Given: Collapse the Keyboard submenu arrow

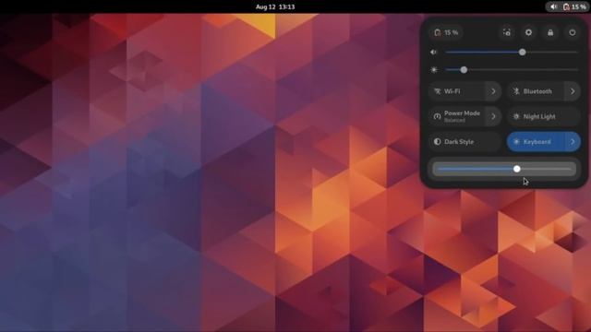Looking at the screenshot, I should (573, 142).
